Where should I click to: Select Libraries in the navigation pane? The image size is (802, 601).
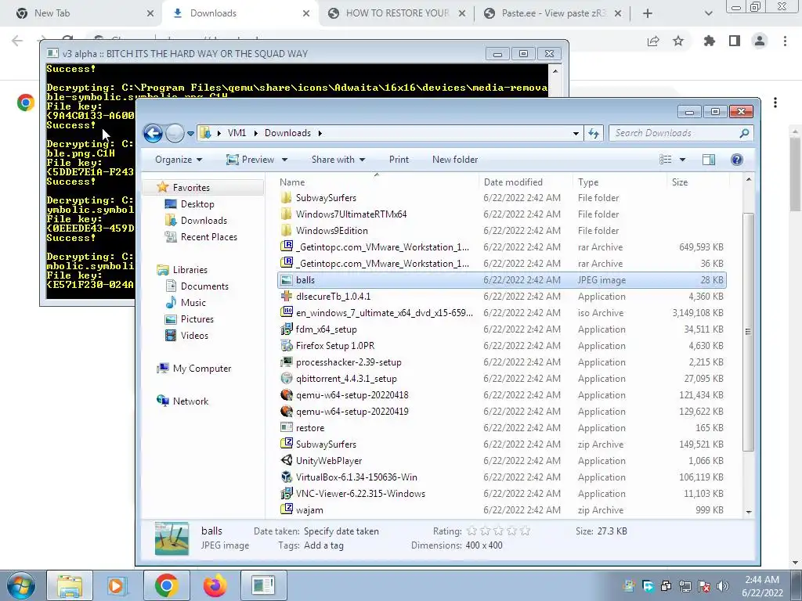pos(190,270)
